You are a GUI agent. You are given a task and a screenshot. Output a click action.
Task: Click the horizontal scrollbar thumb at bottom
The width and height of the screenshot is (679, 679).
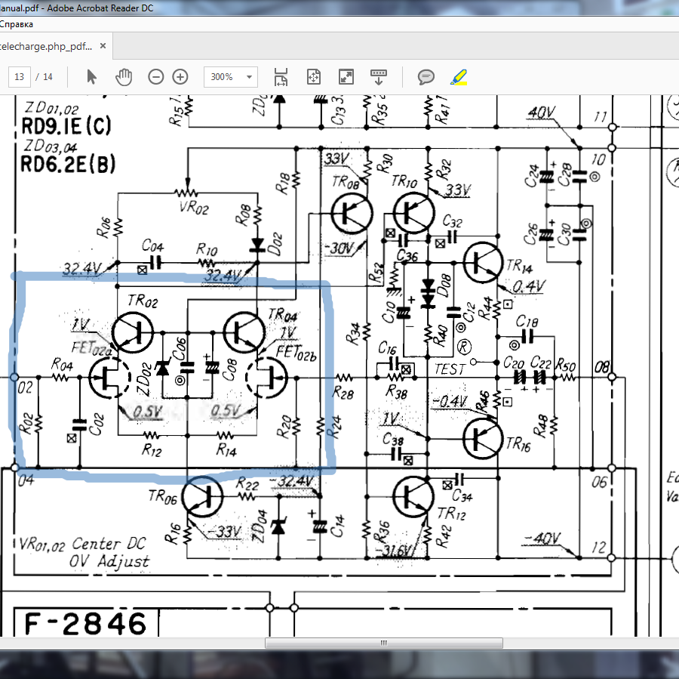coord(384,643)
